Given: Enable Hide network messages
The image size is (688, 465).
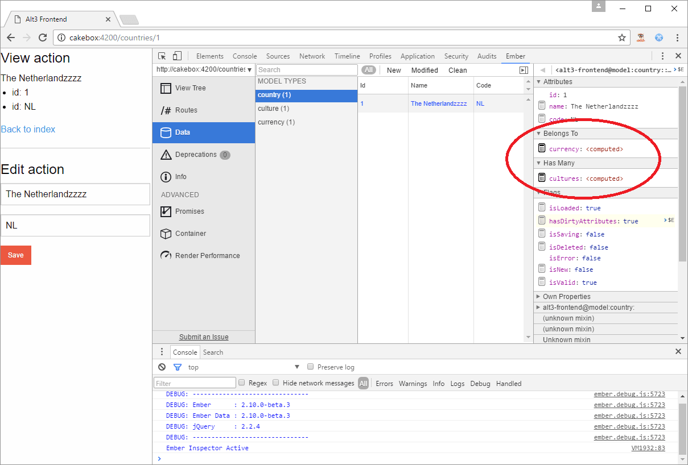Looking at the screenshot, I should (275, 383).
